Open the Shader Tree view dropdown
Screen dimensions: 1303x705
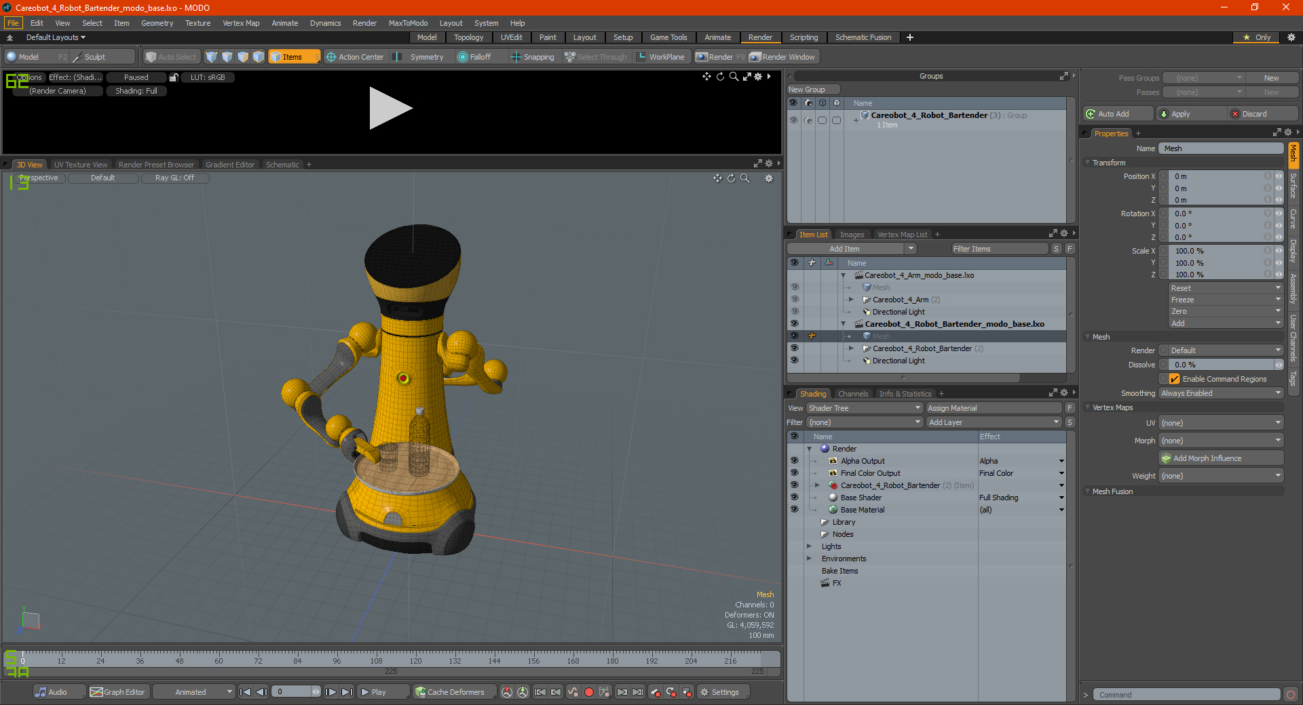865,408
